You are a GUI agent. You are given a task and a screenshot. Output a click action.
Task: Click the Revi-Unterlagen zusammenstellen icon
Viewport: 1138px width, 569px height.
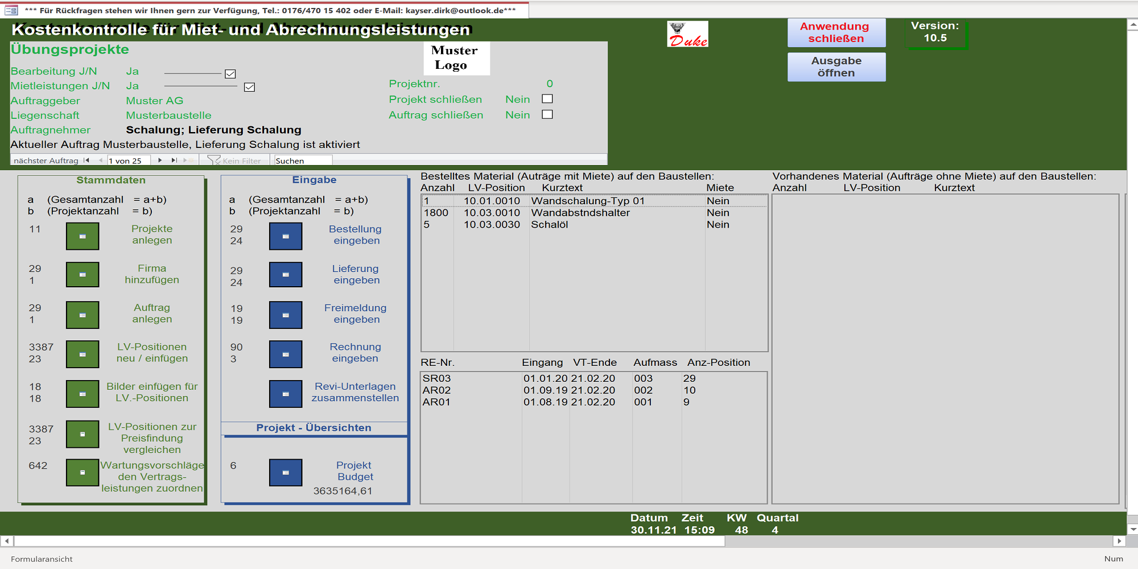tap(286, 394)
